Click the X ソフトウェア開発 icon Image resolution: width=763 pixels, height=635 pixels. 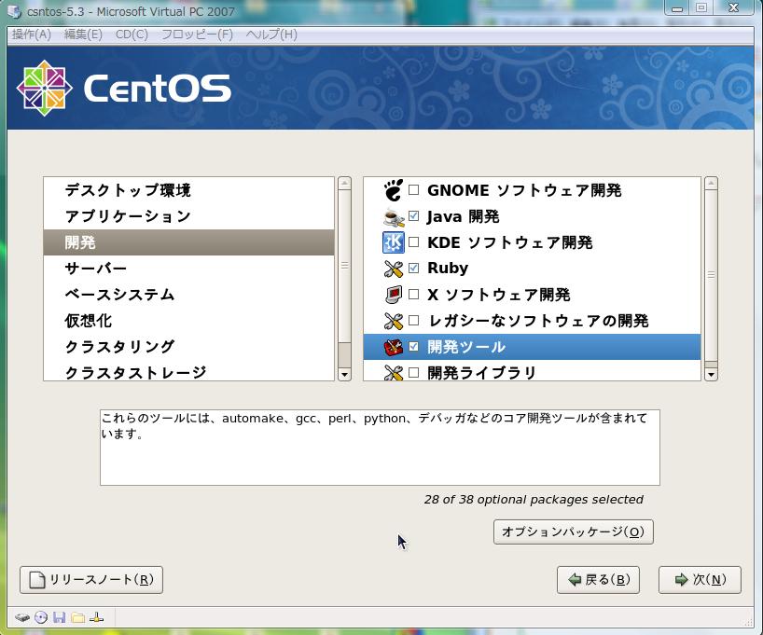(393, 295)
